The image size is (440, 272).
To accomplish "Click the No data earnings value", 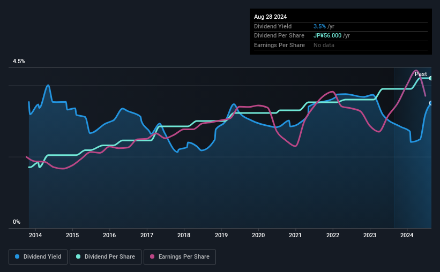I will click(x=324, y=45).
